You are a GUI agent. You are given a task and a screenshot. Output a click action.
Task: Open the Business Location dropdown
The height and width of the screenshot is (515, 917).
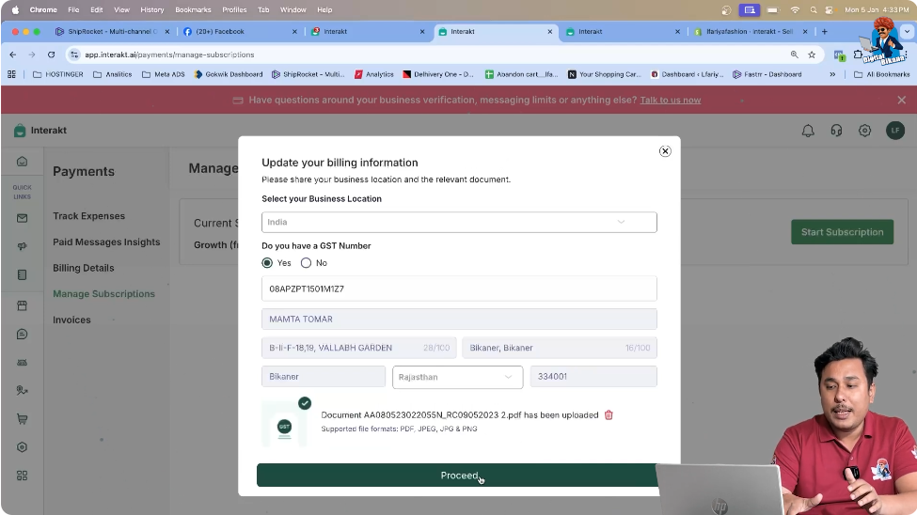point(459,222)
